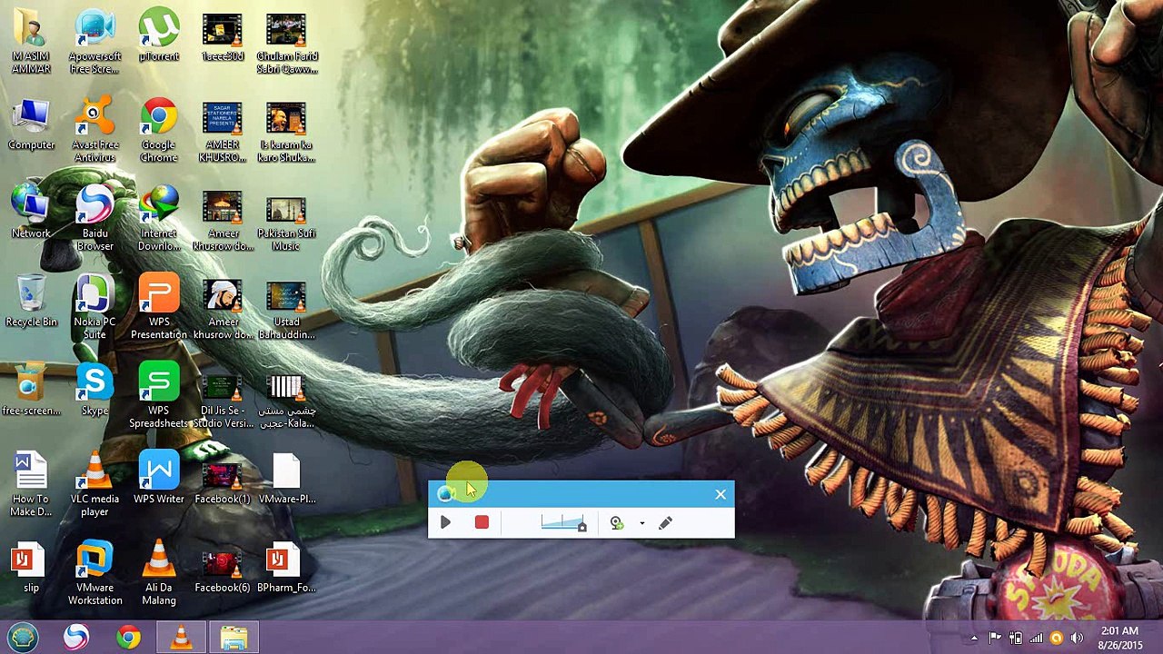
Task: Select the 'Is karam ka karo Shukar' video
Action: (x=286, y=131)
